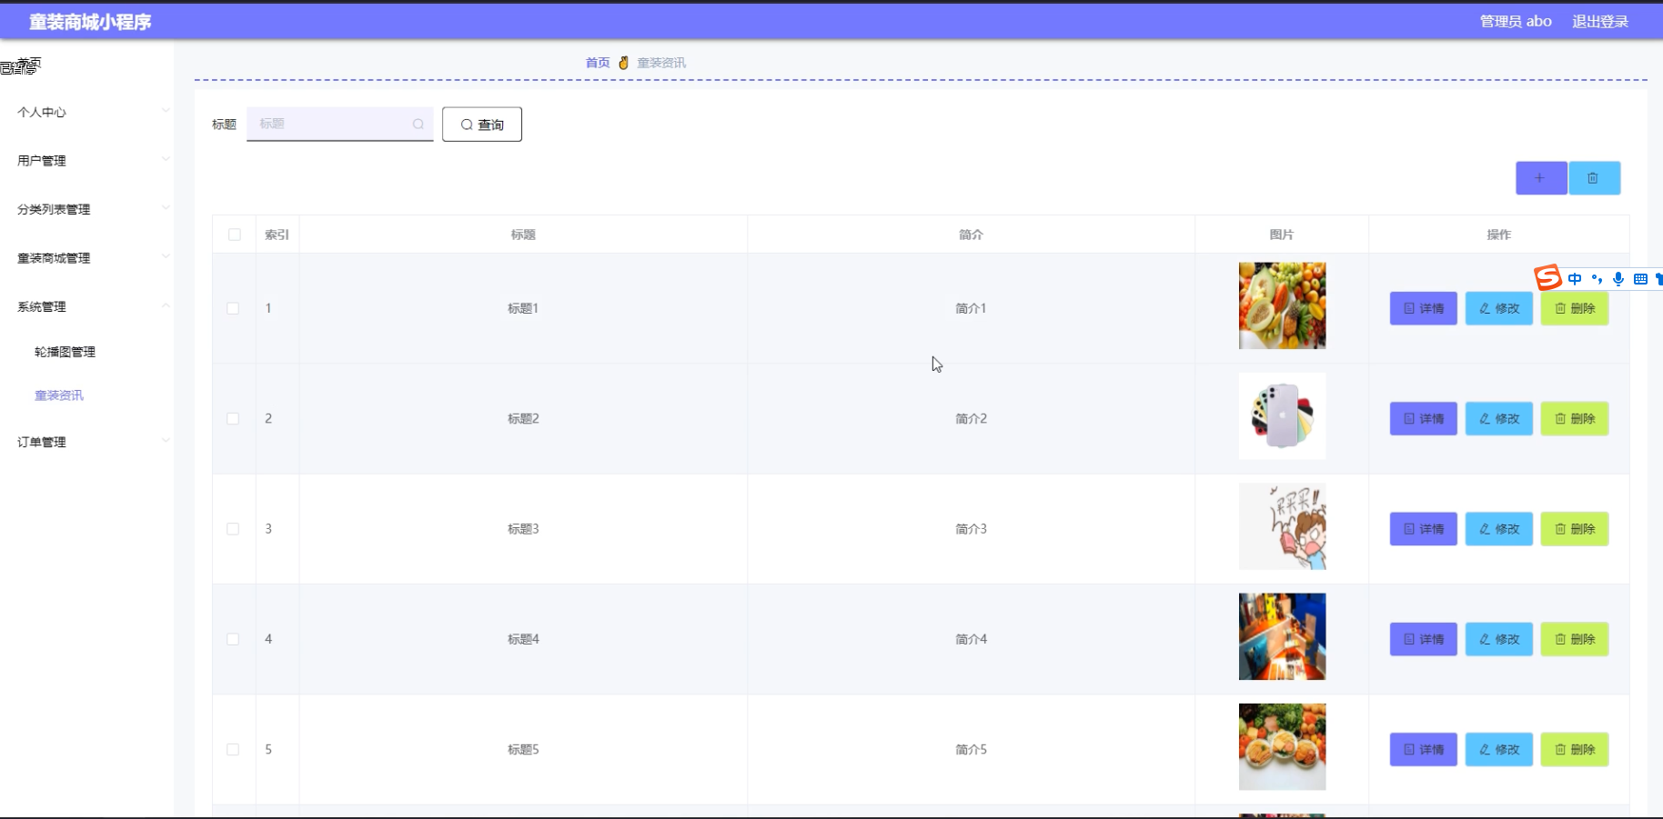Open the restaurant image thumbnail in row 4

pyautogui.click(x=1282, y=636)
